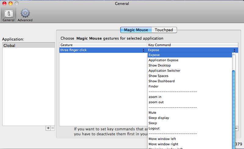
Task: Switch to the Touchpad tab
Action: click(164, 30)
